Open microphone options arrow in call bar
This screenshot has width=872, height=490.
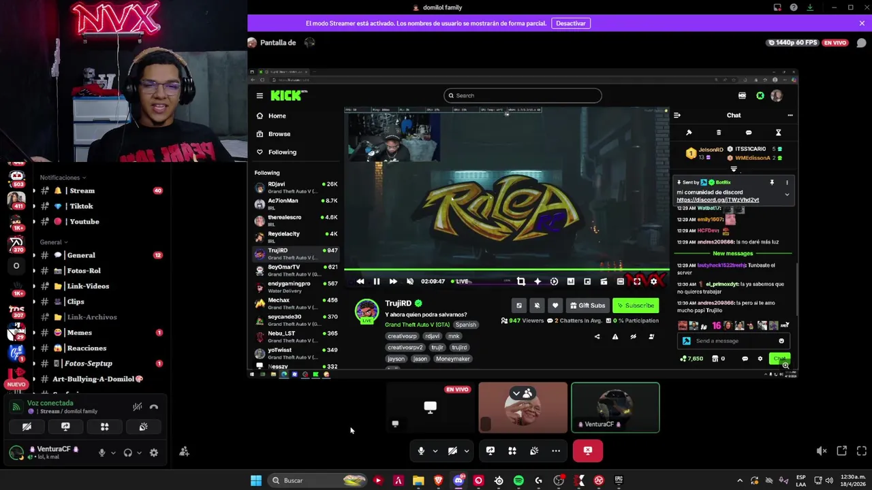coord(435,451)
